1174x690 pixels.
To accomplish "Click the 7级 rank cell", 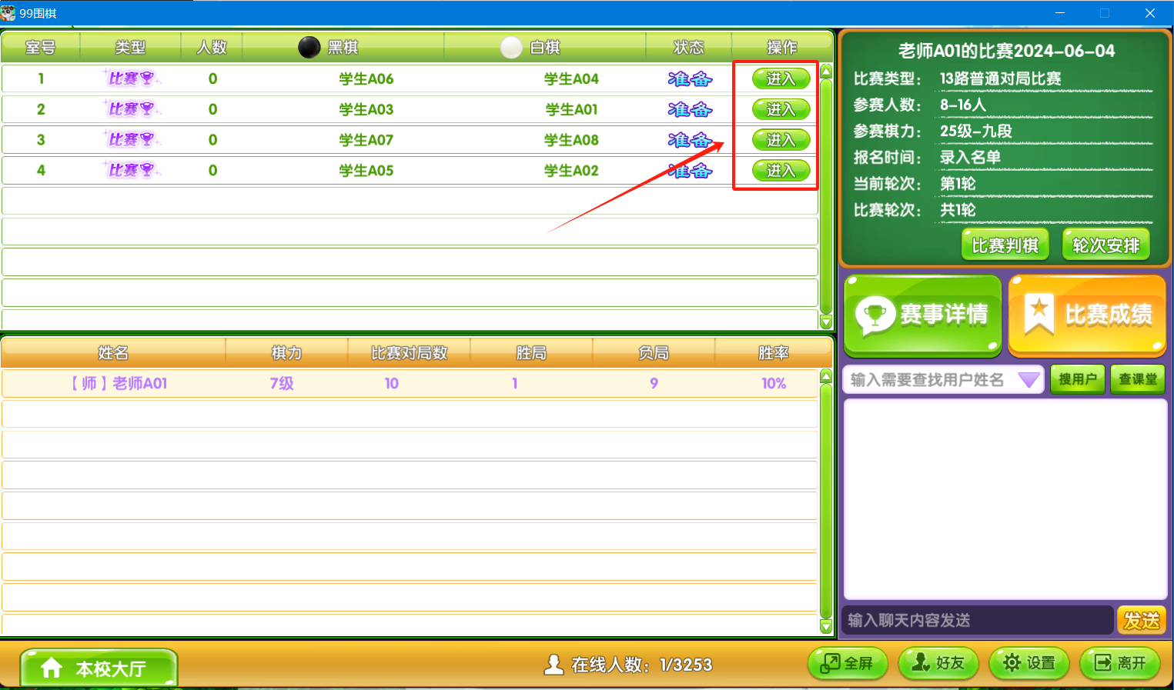I will click(x=282, y=383).
